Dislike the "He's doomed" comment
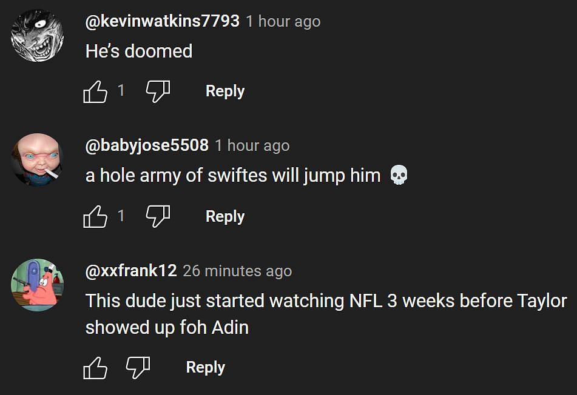Screen dimensions: 577x395 [x=158, y=91]
